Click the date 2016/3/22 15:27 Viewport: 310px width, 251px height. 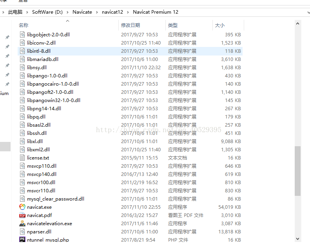[x=140, y=215]
